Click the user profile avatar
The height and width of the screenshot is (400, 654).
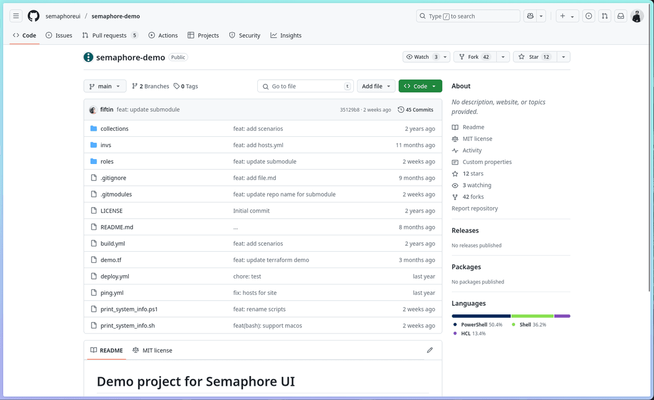[x=637, y=16]
